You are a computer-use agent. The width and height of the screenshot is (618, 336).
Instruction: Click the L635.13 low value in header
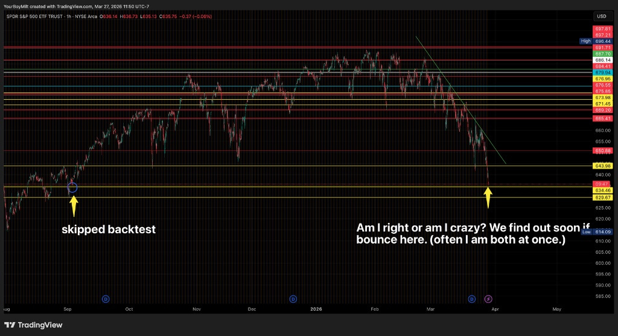pos(149,16)
